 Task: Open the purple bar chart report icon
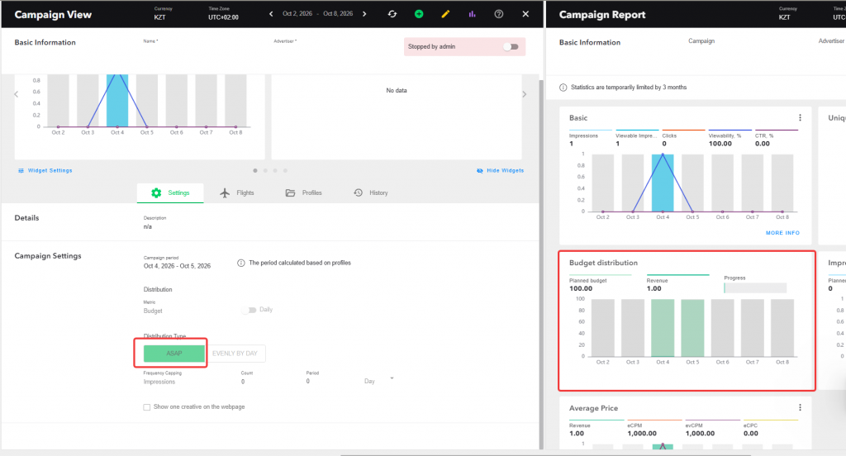[x=472, y=14]
